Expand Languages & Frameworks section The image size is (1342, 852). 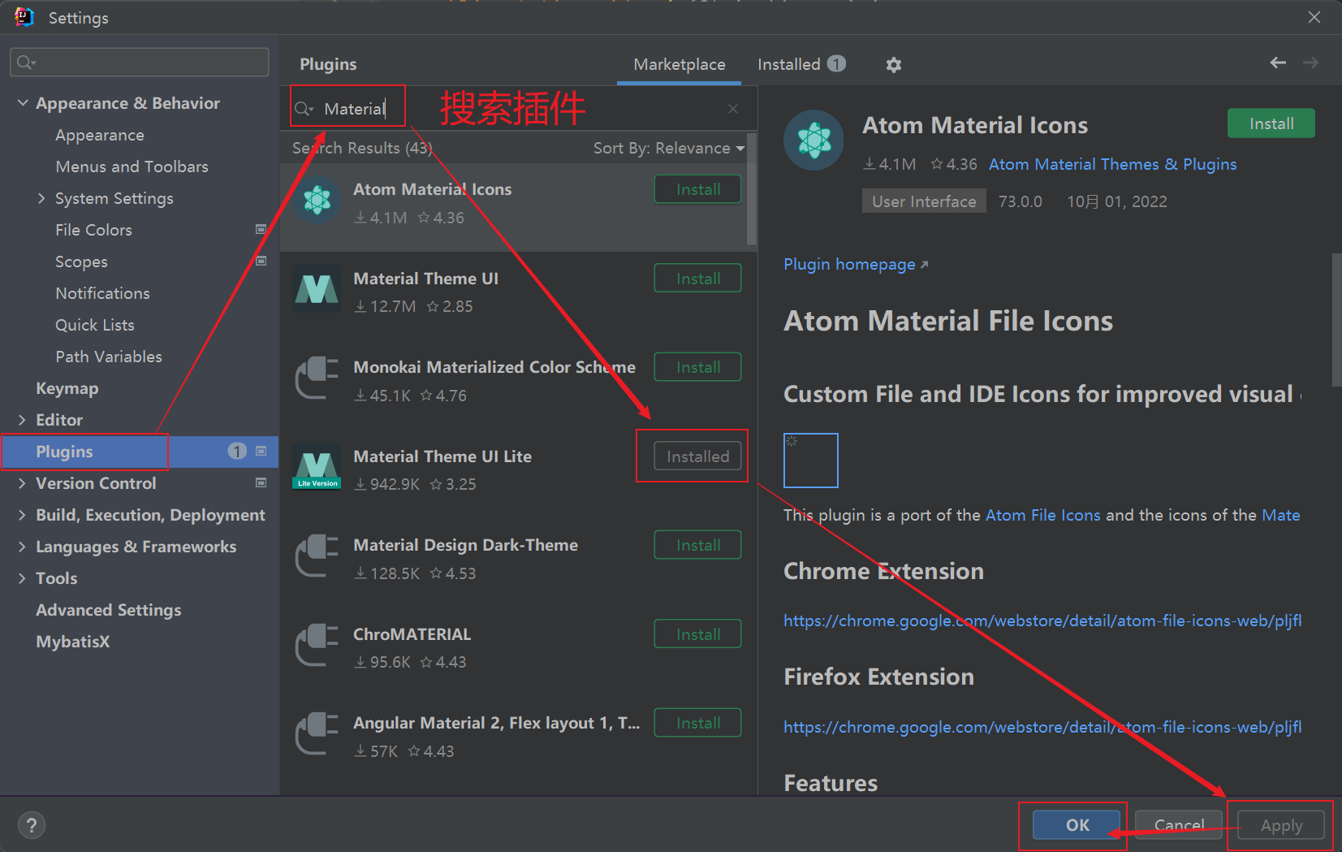pyautogui.click(x=22, y=547)
